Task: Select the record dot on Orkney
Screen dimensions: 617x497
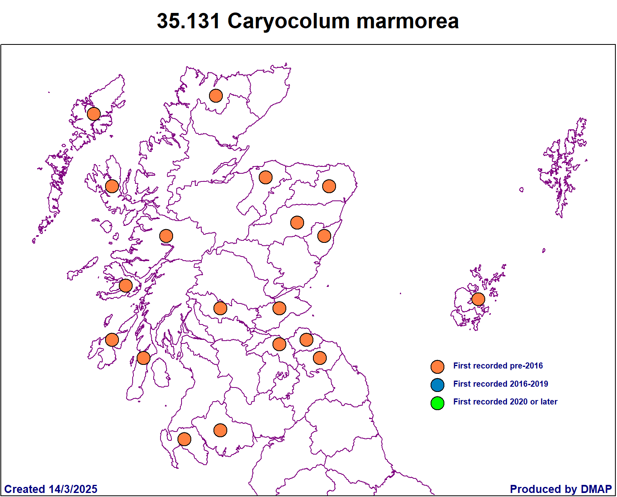Action: 478,299
